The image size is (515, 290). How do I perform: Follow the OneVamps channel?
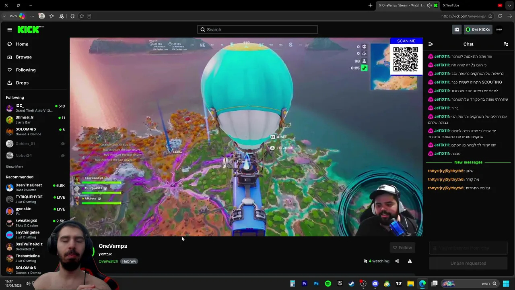coord(402,248)
